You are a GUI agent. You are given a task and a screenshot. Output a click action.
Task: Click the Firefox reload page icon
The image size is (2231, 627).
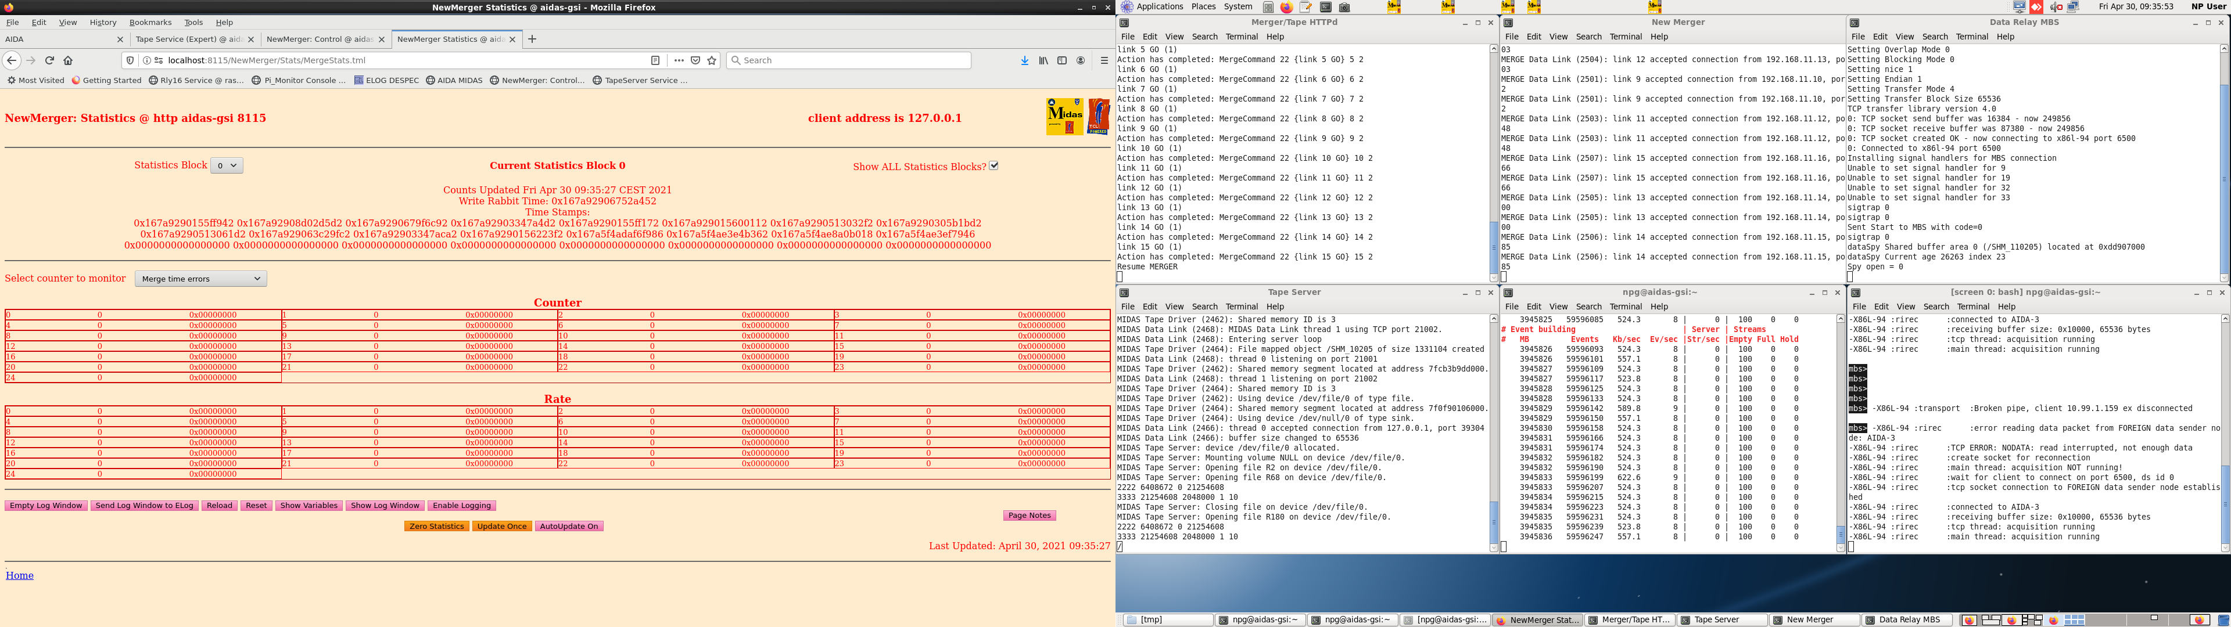coord(49,60)
